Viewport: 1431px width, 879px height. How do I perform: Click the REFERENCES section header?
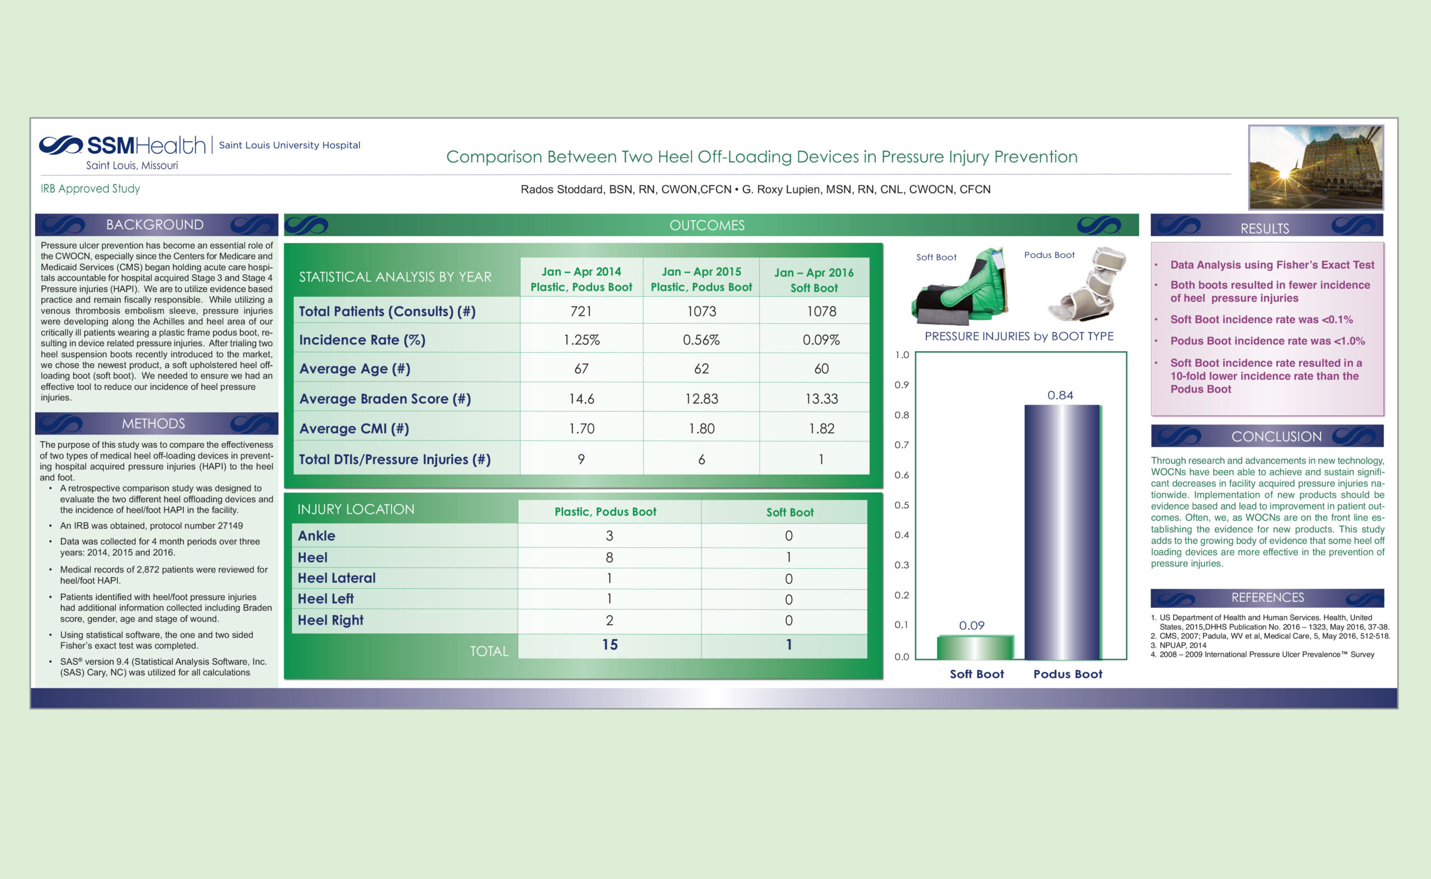(x=1267, y=598)
